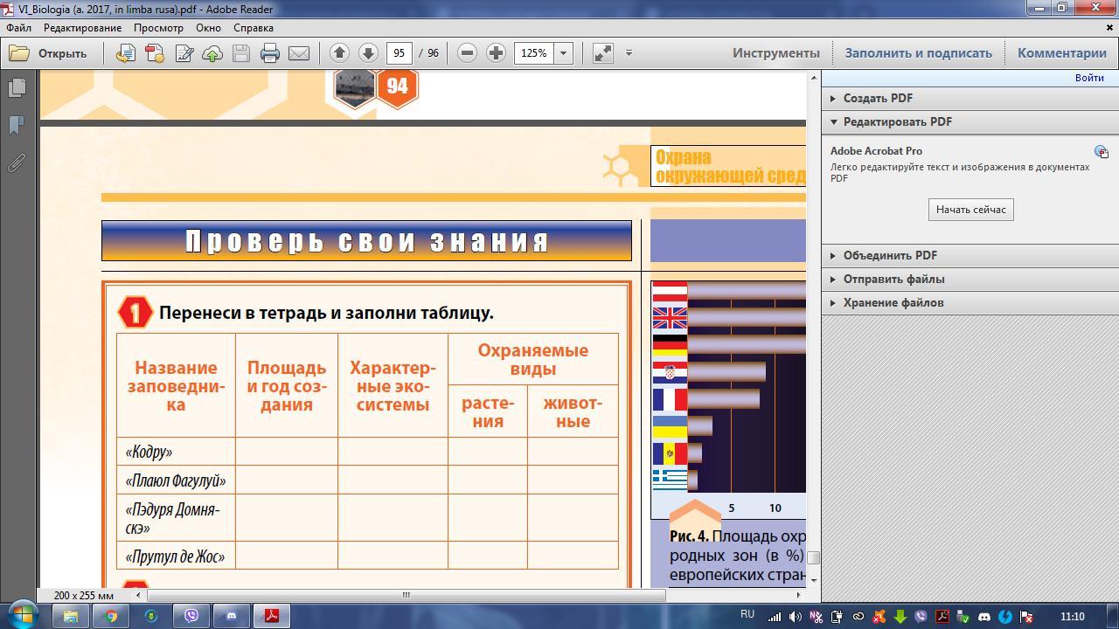This screenshot has width=1119, height=629.
Task: Click the Войти sign-in link
Action: (1088, 78)
